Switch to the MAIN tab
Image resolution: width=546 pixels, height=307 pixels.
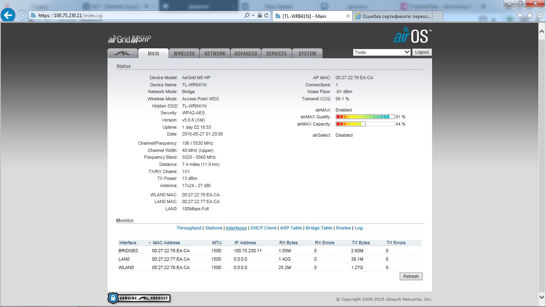pos(153,54)
